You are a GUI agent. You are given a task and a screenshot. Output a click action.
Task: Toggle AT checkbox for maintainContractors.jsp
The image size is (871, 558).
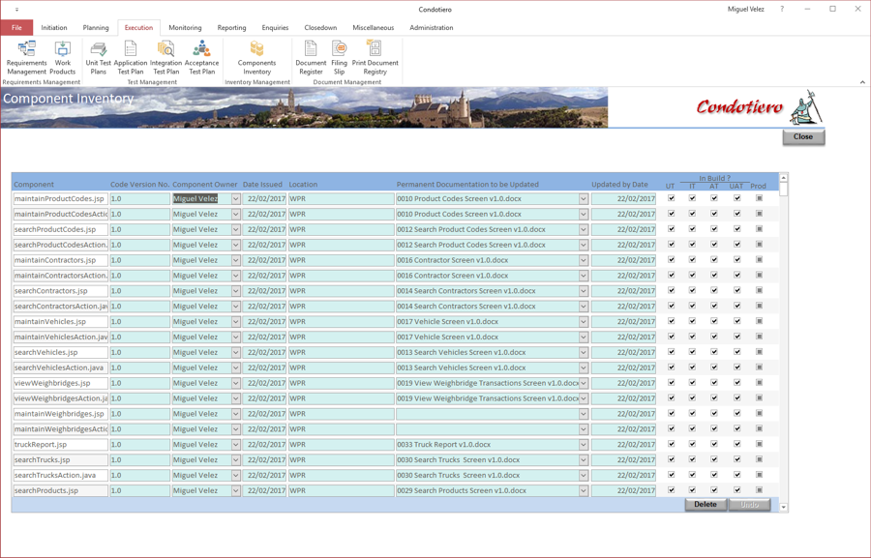[x=714, y=259]
